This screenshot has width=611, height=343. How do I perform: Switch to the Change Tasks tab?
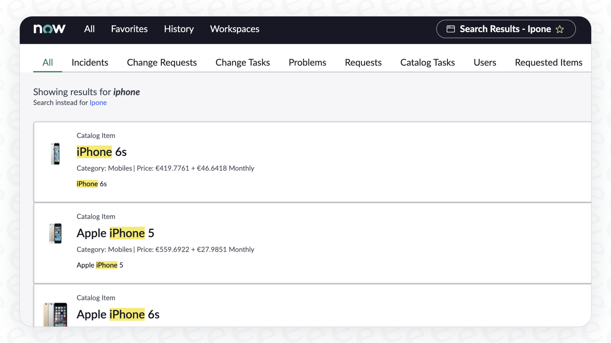243,62
